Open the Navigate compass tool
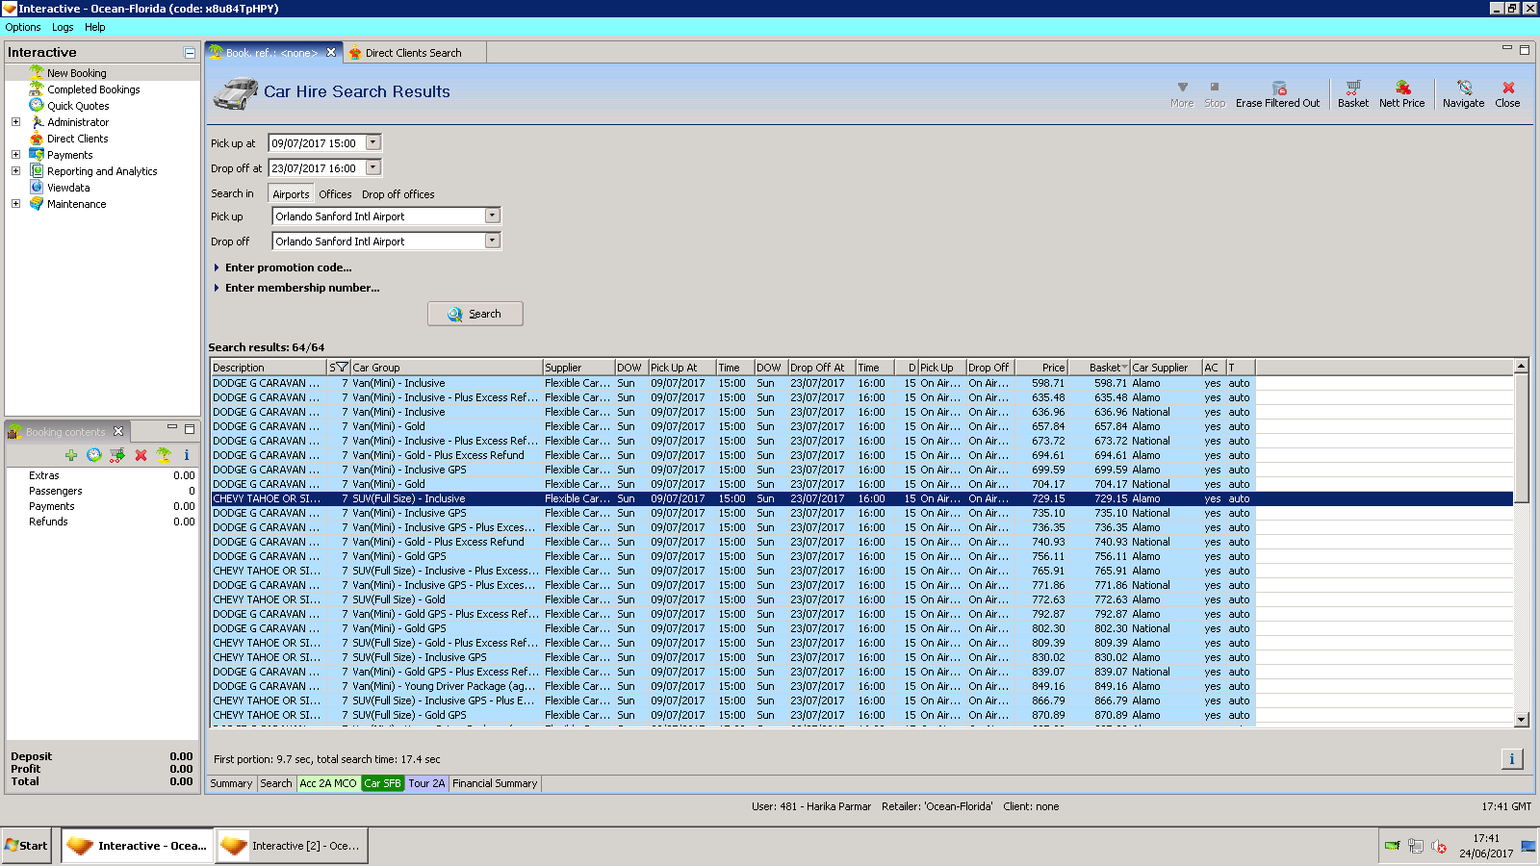This screenshot has height=866, width=1540. [1463, 89]
